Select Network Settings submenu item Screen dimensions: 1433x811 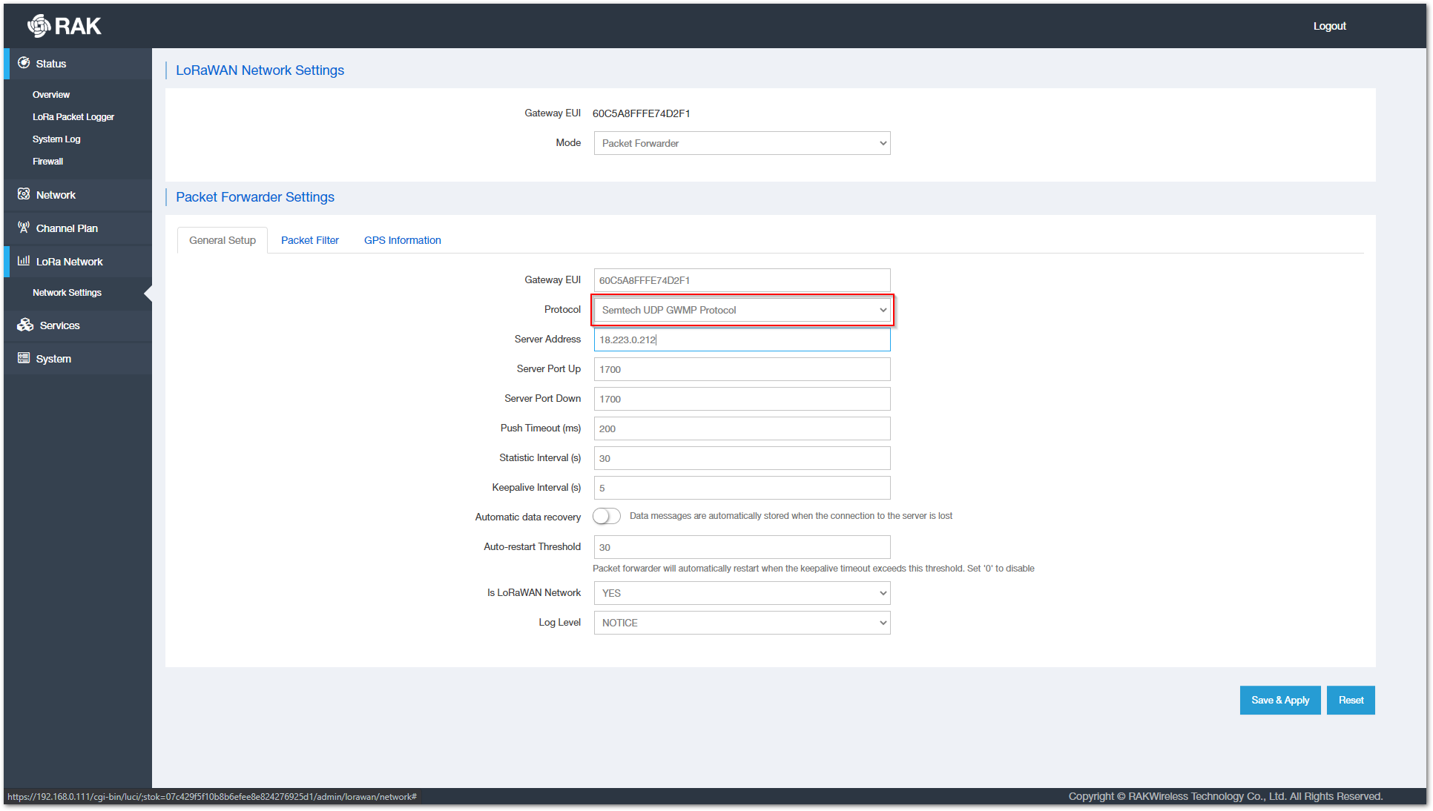click(67, 293)
